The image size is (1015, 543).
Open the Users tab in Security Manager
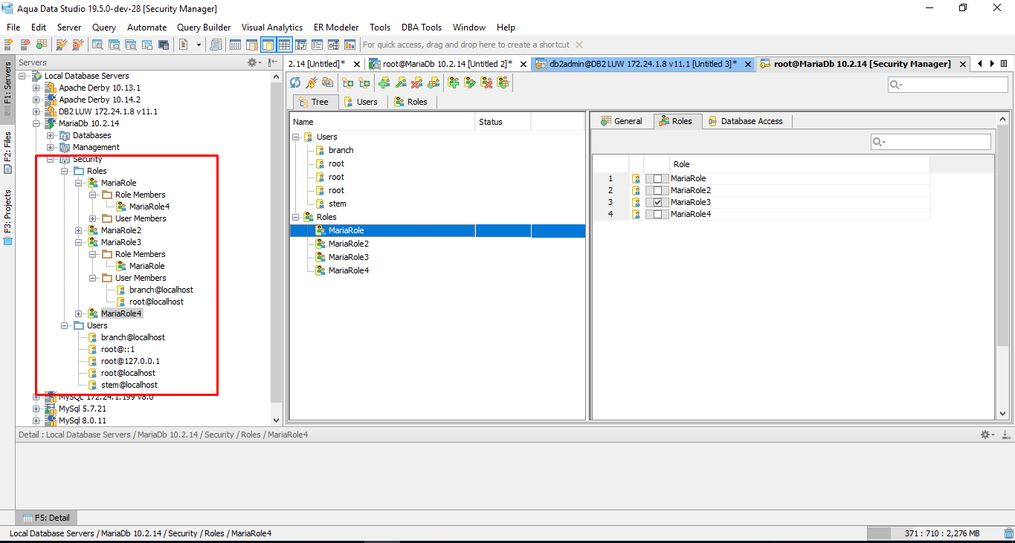click(x=361, y=102)
